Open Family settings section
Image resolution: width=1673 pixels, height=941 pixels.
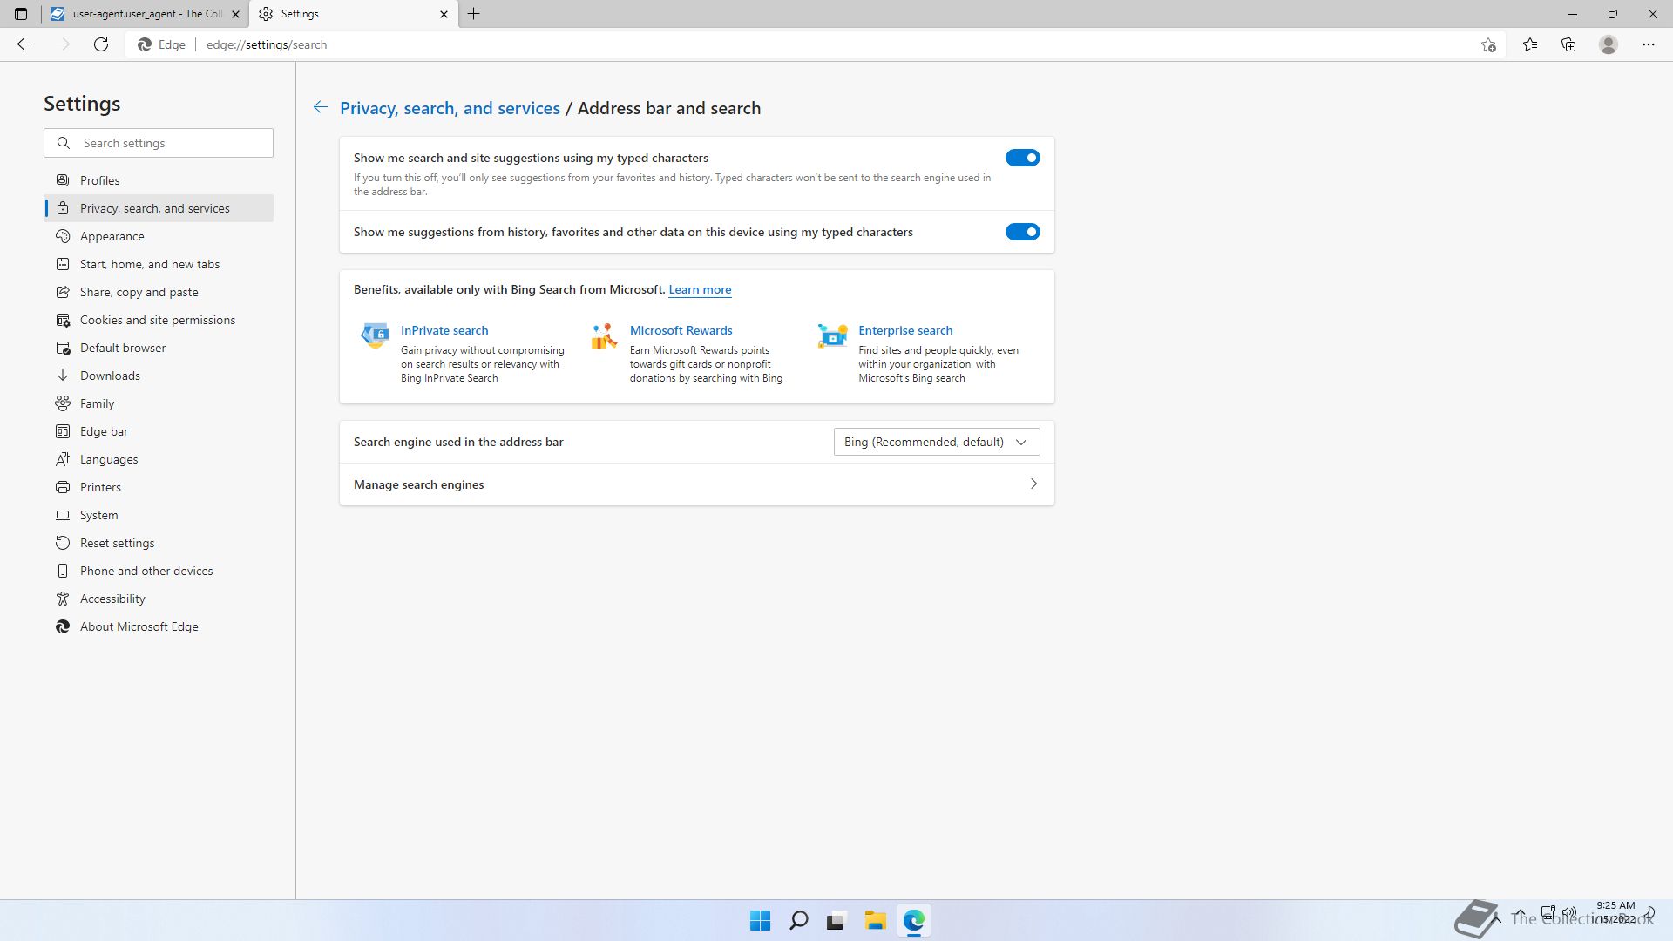click(x=159, y=403)
